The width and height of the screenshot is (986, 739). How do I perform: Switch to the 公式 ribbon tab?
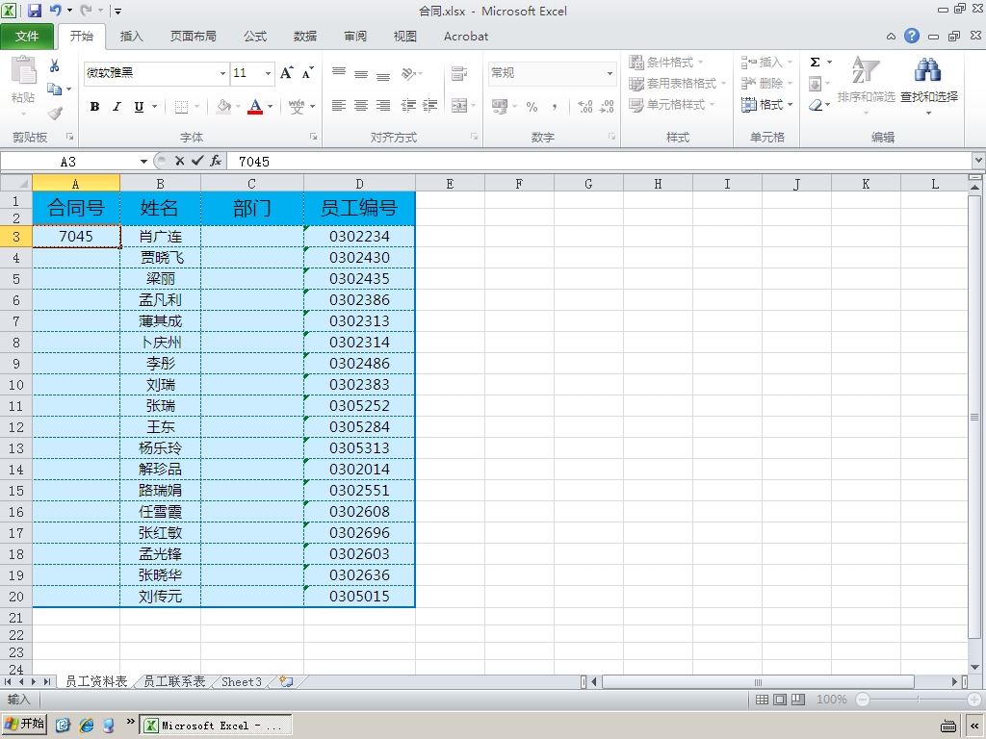click(254, 37)
